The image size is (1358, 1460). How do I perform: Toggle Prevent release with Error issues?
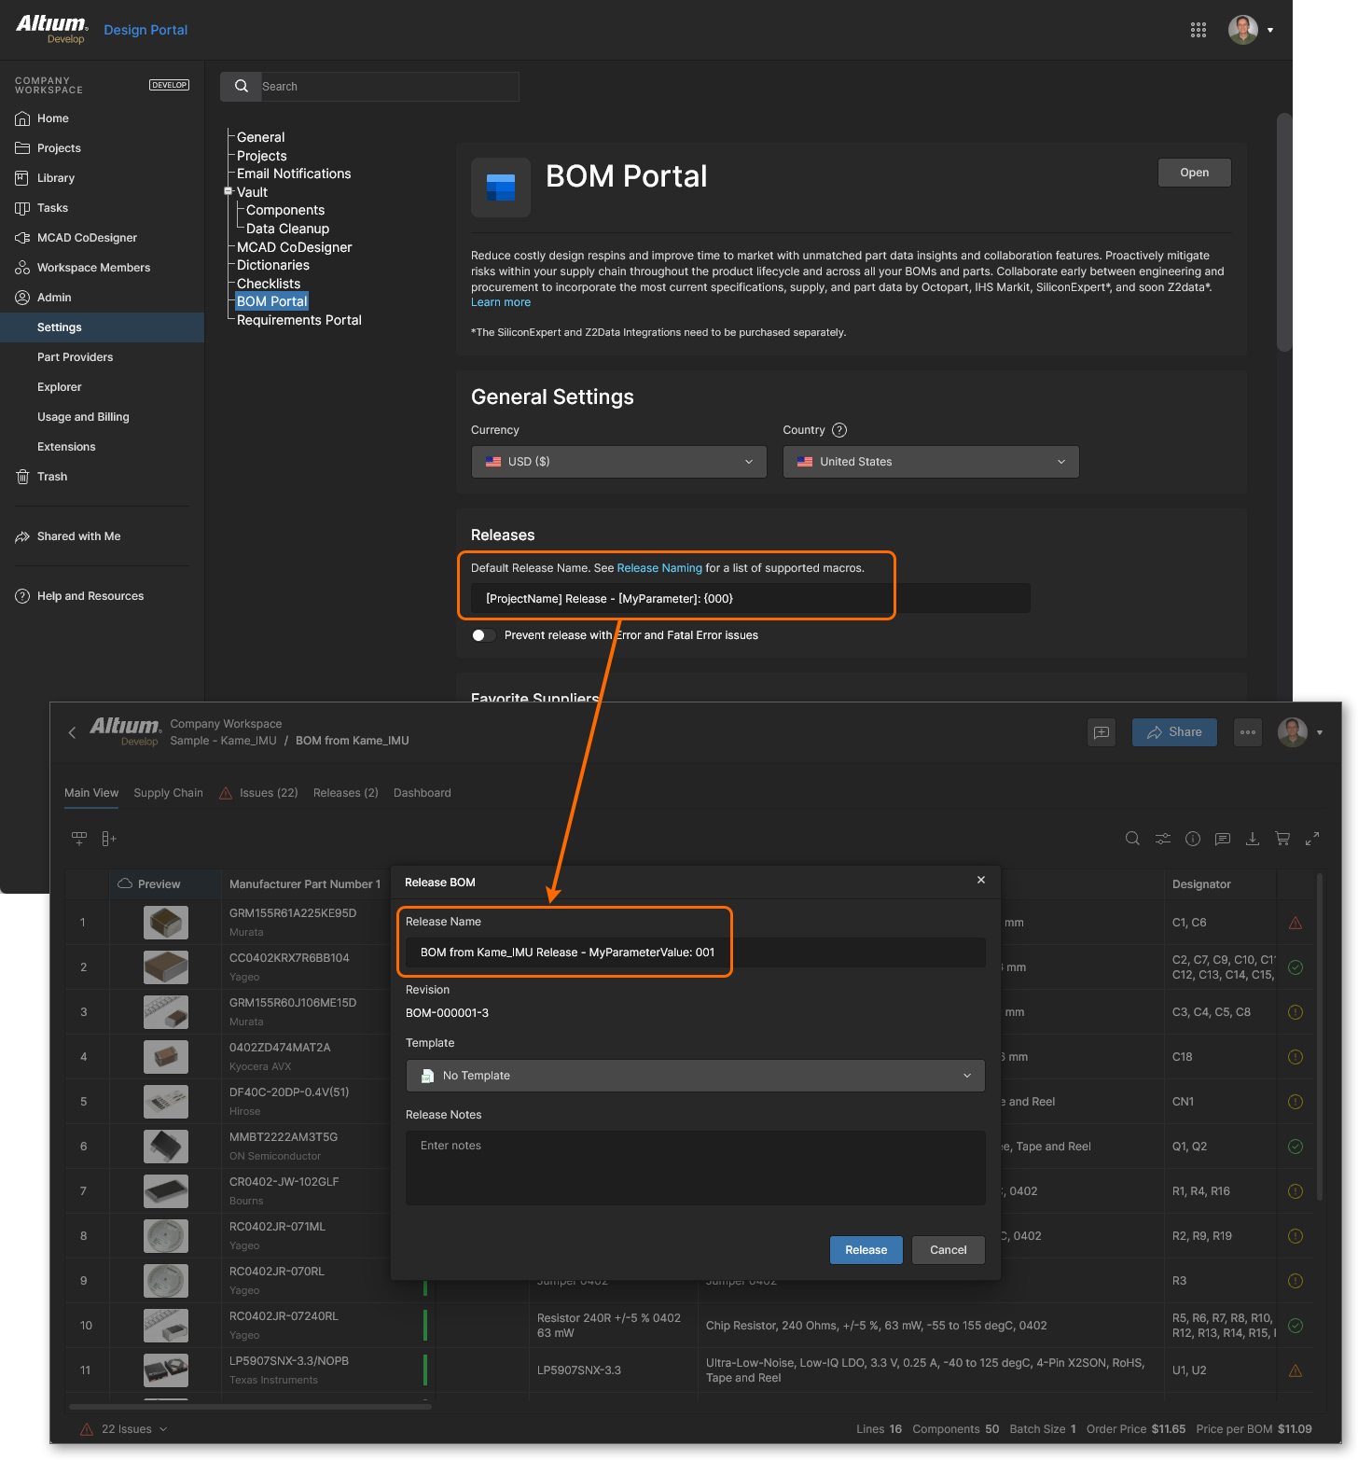pyautogui.click(x=483, y=635)
